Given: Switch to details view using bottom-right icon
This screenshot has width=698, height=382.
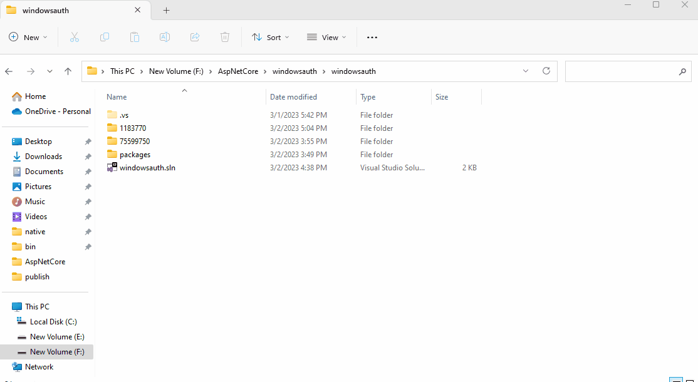Looking at the screenshot, I should pyautogui.click(x=676, y=379).
